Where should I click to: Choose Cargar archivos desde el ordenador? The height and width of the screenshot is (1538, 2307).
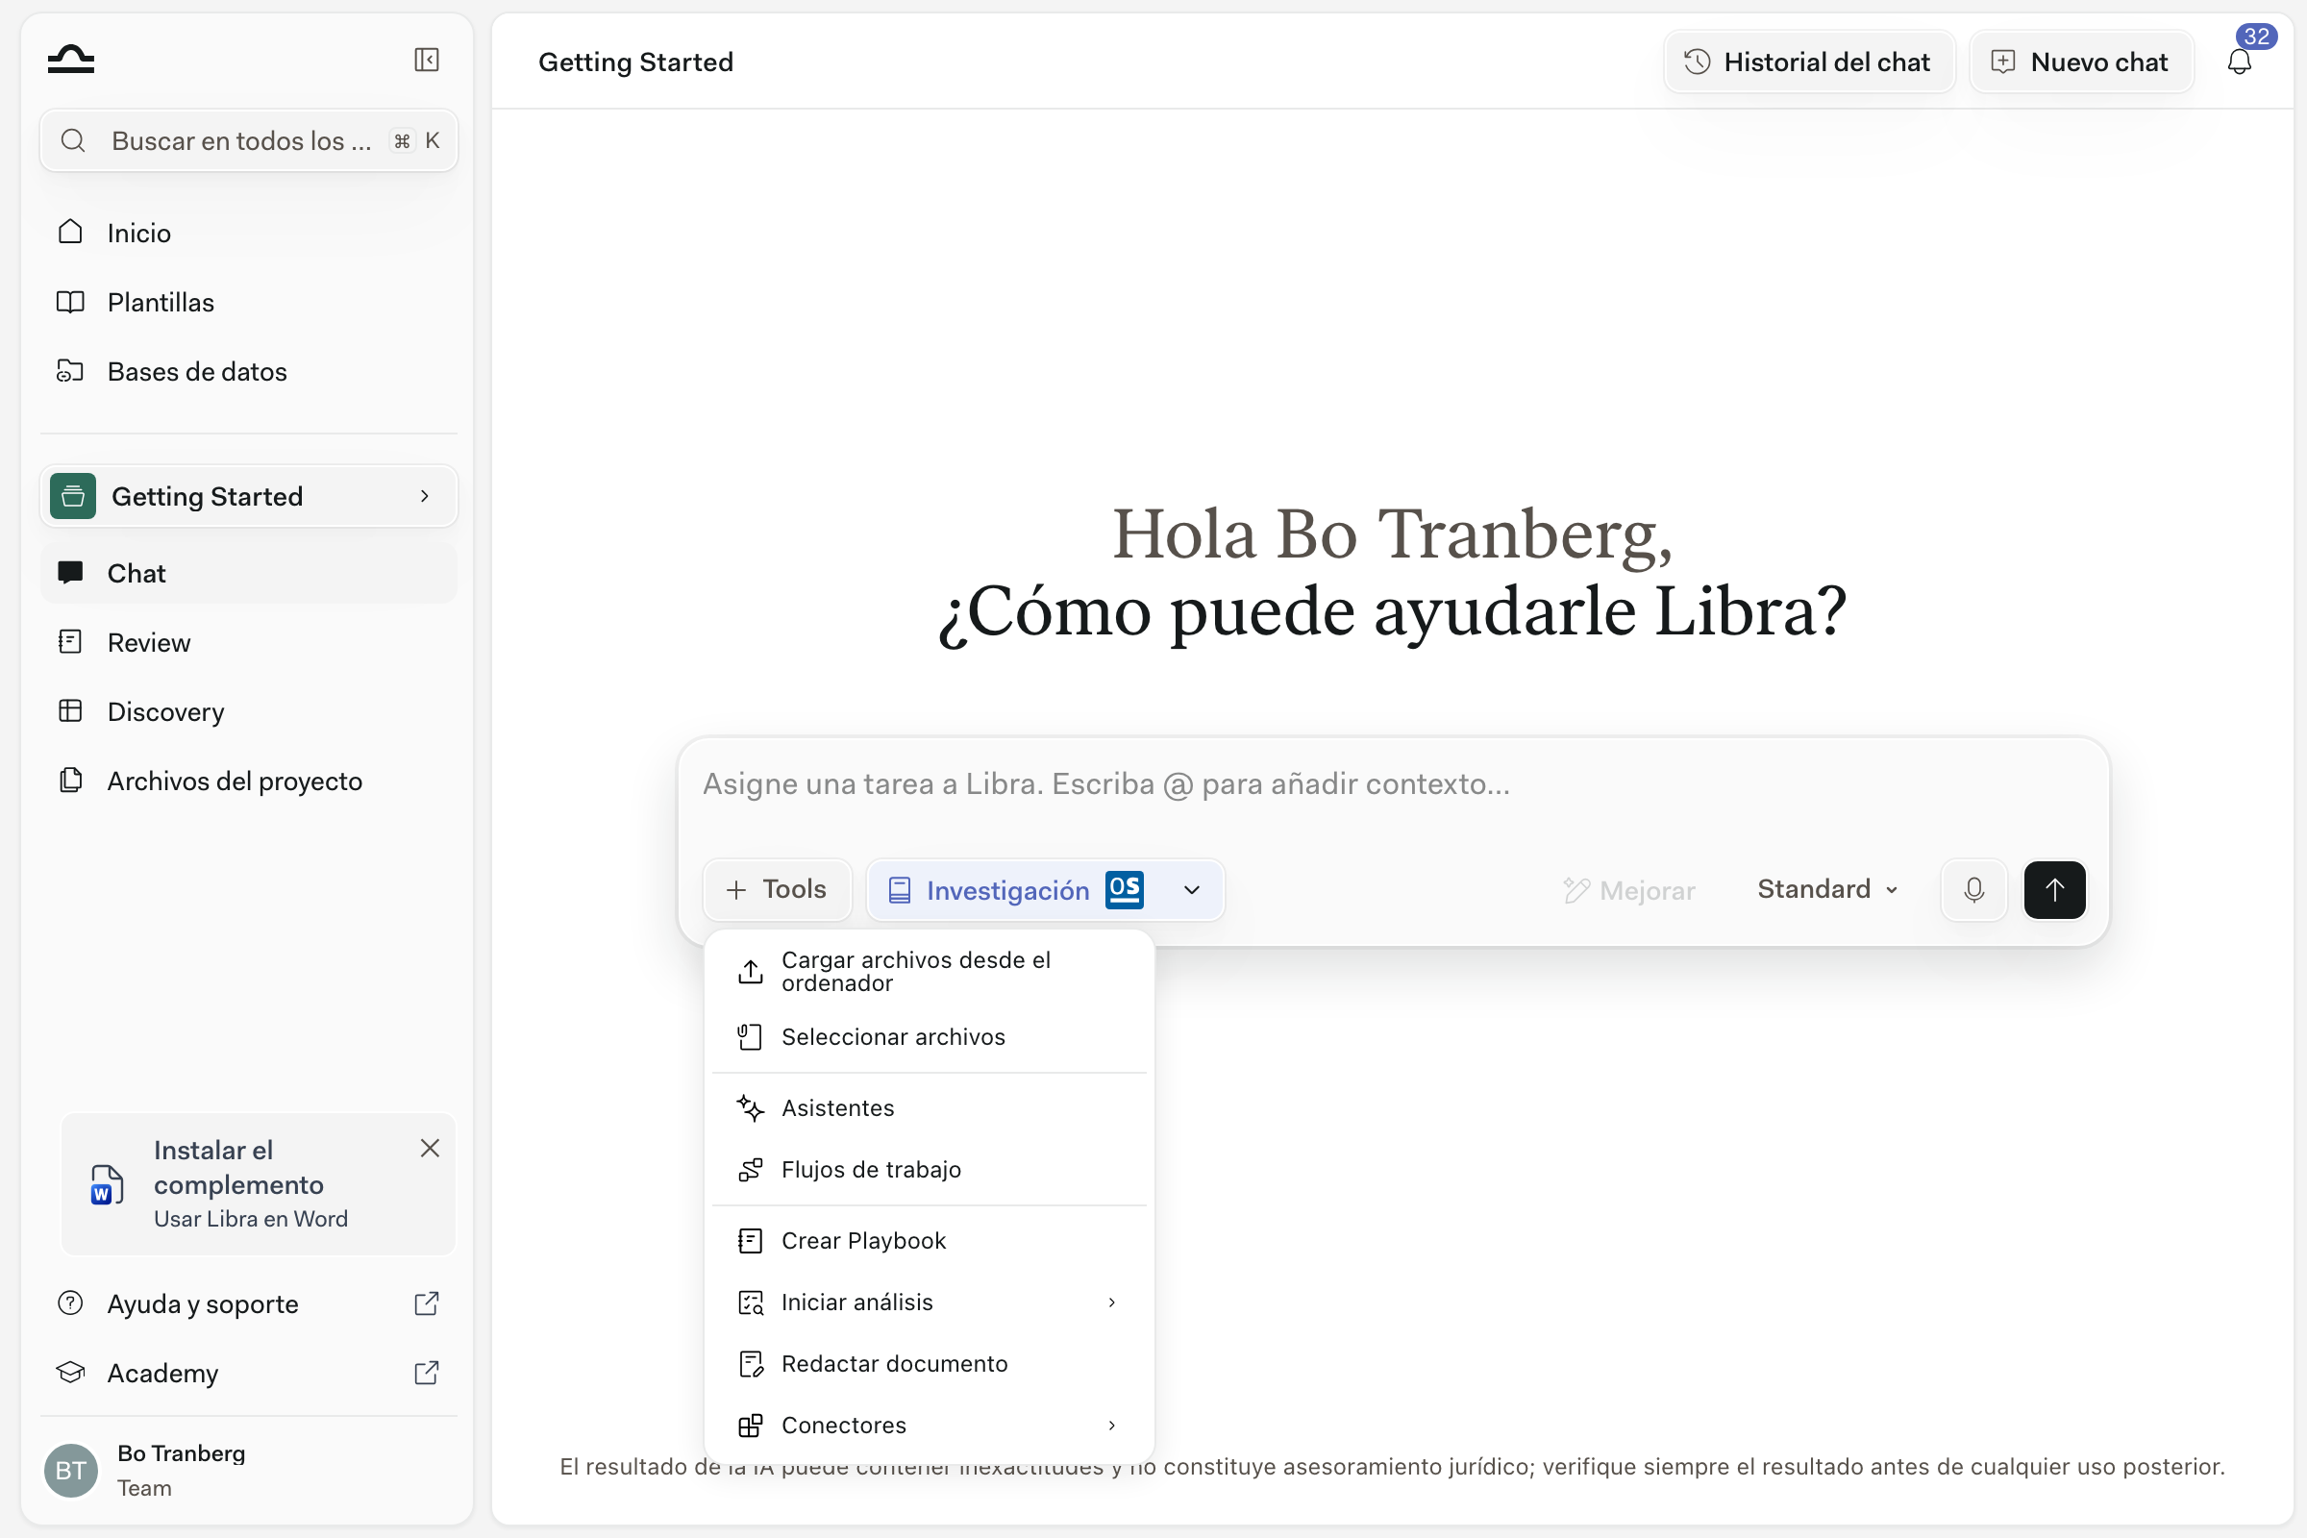pyautogui.click(x=929, y=971)
